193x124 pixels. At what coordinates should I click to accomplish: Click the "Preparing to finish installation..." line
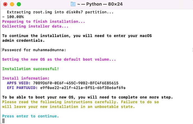click(x=43, y=21)
